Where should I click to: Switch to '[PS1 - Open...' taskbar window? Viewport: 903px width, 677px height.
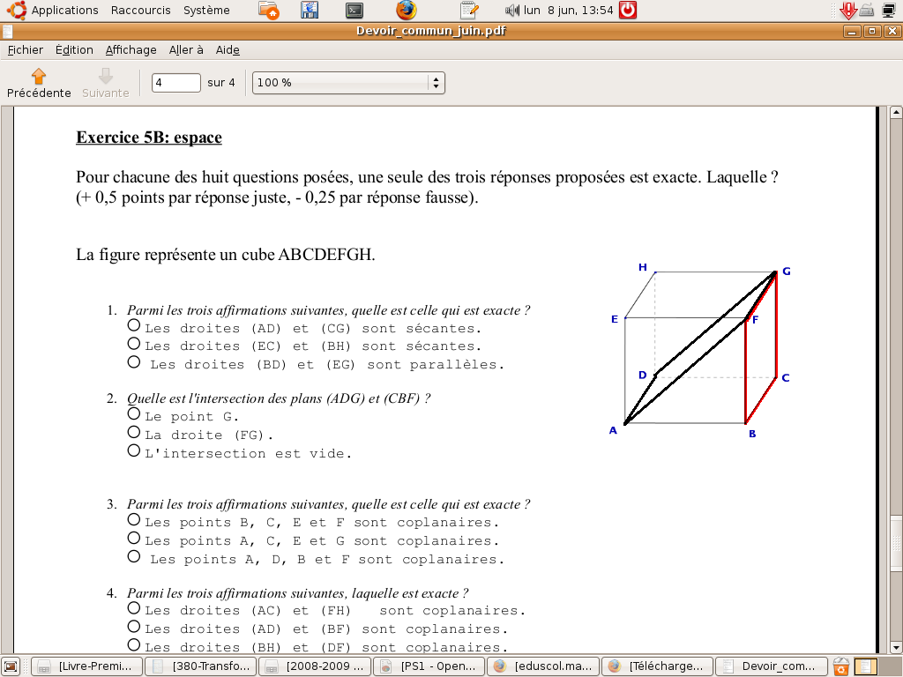point(429,666)
